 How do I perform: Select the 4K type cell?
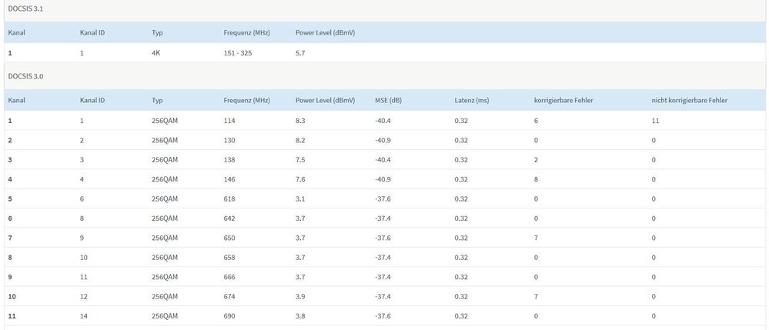pyautogui.click(x=156, y=54)
